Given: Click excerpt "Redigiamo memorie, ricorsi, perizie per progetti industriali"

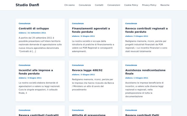Looking at the screenshot, I should pyautogui.click(x=146, y=46).
